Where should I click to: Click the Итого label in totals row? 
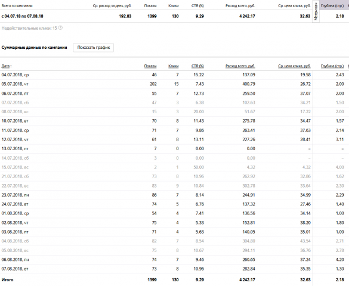click(x=7, y=280)
